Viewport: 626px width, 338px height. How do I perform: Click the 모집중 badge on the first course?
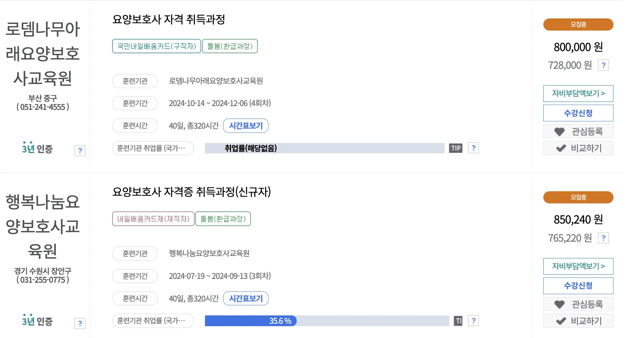[x=578, y=24]
